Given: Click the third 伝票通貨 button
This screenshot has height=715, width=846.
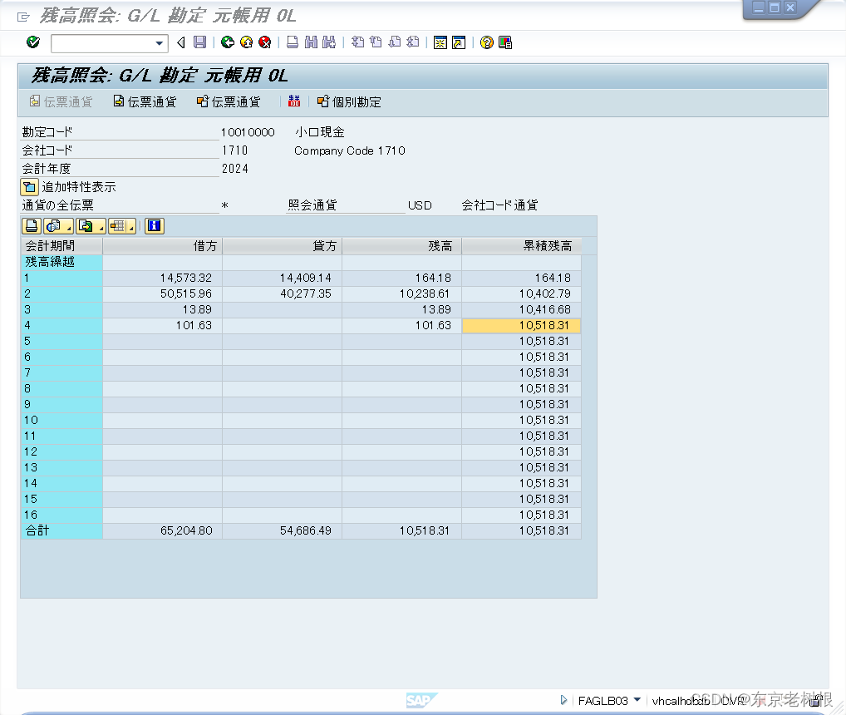Looking at the screenshot, I should tap(229, 101).
